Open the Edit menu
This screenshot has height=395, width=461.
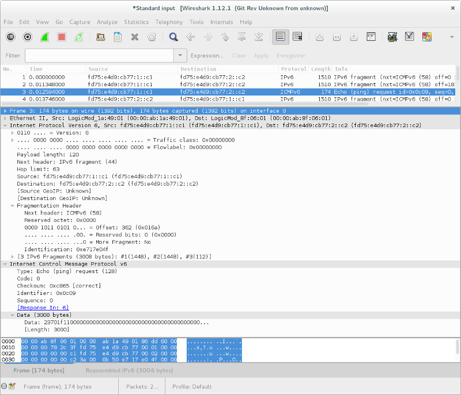(24, 22)
